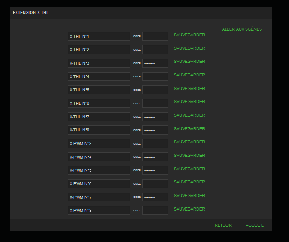The image size is (289, 242).
Task: Focus the X-THL N°2 name field
Action: 99,49
